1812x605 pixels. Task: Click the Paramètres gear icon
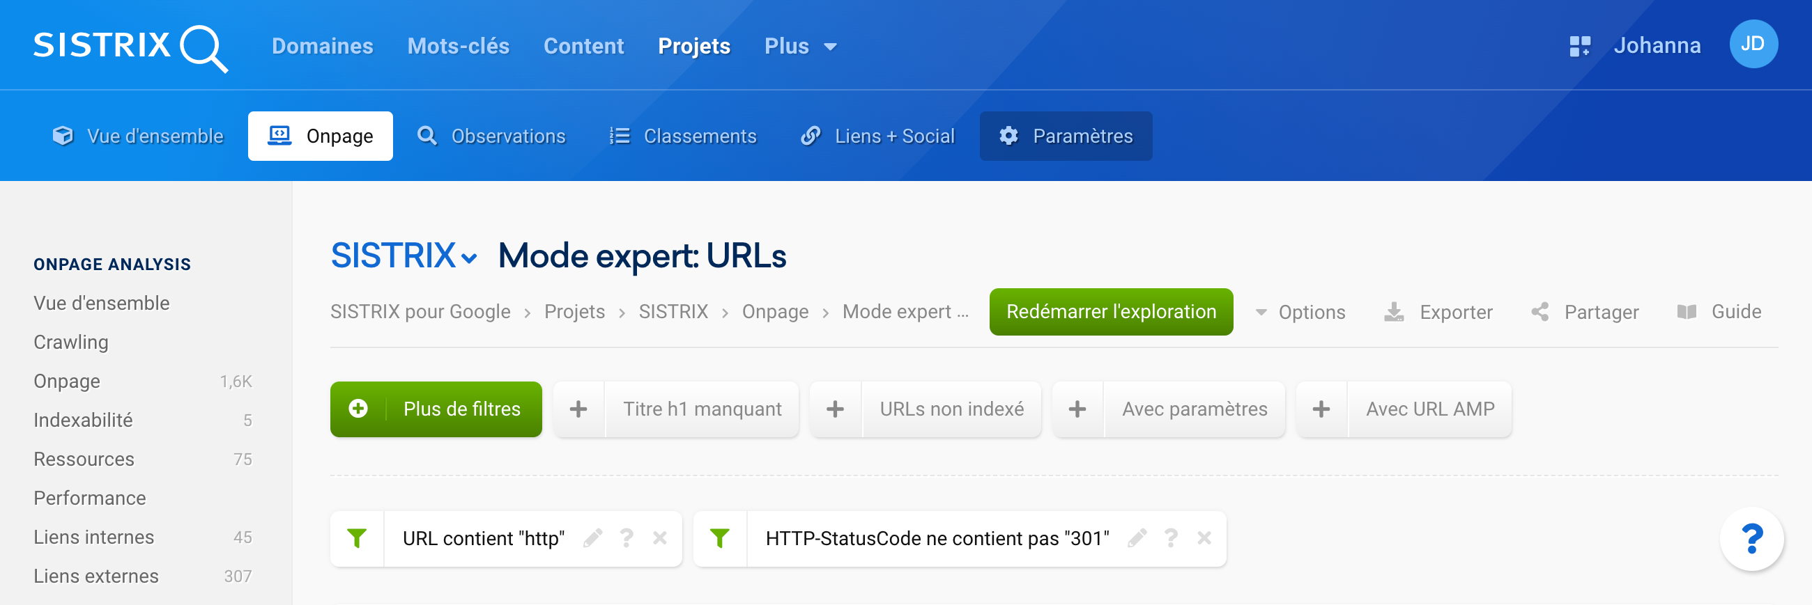(x=1008, y=136)
